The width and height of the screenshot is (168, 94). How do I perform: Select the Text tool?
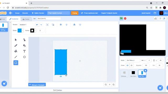[x=24, y=51]
